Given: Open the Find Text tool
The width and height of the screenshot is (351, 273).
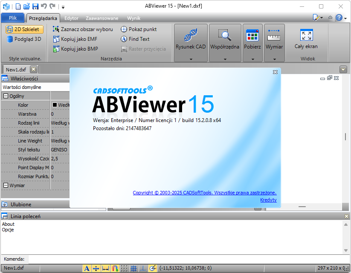Looking at the screenshot, I should point(135,39).
